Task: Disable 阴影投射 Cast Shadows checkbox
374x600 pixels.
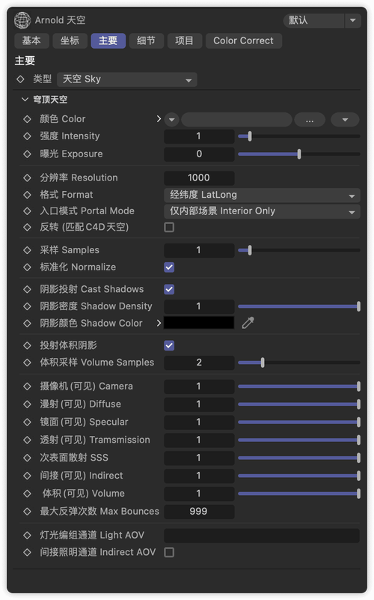Action: 169,289
